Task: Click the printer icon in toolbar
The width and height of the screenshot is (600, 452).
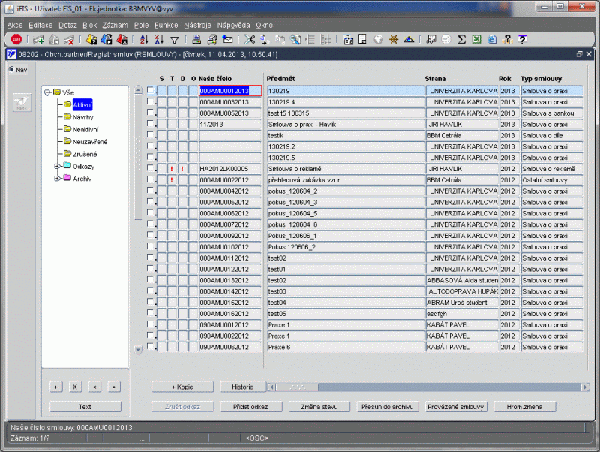Action: pos(195,39)
